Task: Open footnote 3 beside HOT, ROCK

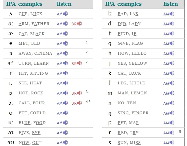Action: click(x=87, y=92)
